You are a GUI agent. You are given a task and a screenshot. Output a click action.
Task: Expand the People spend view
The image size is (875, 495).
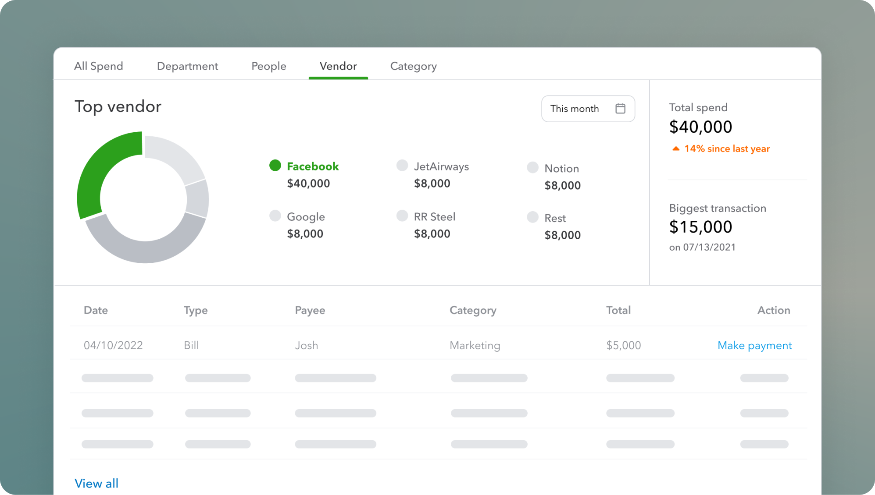(268, 66)
